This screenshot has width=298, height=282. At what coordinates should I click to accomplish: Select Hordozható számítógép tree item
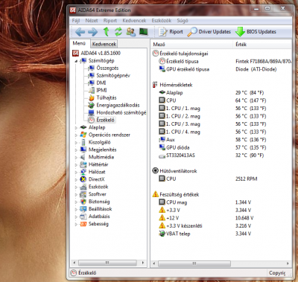117,112
